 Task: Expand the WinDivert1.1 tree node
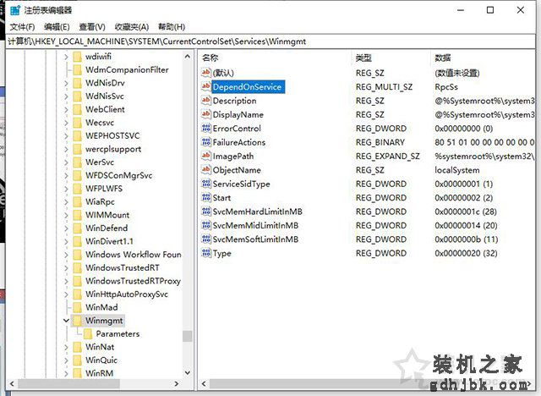pyautogui.click(x=66, y=241)
